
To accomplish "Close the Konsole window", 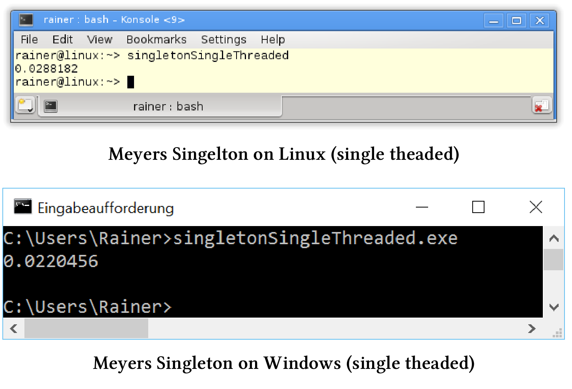I will 540,21.
